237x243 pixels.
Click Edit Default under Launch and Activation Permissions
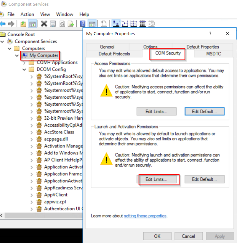205,179
